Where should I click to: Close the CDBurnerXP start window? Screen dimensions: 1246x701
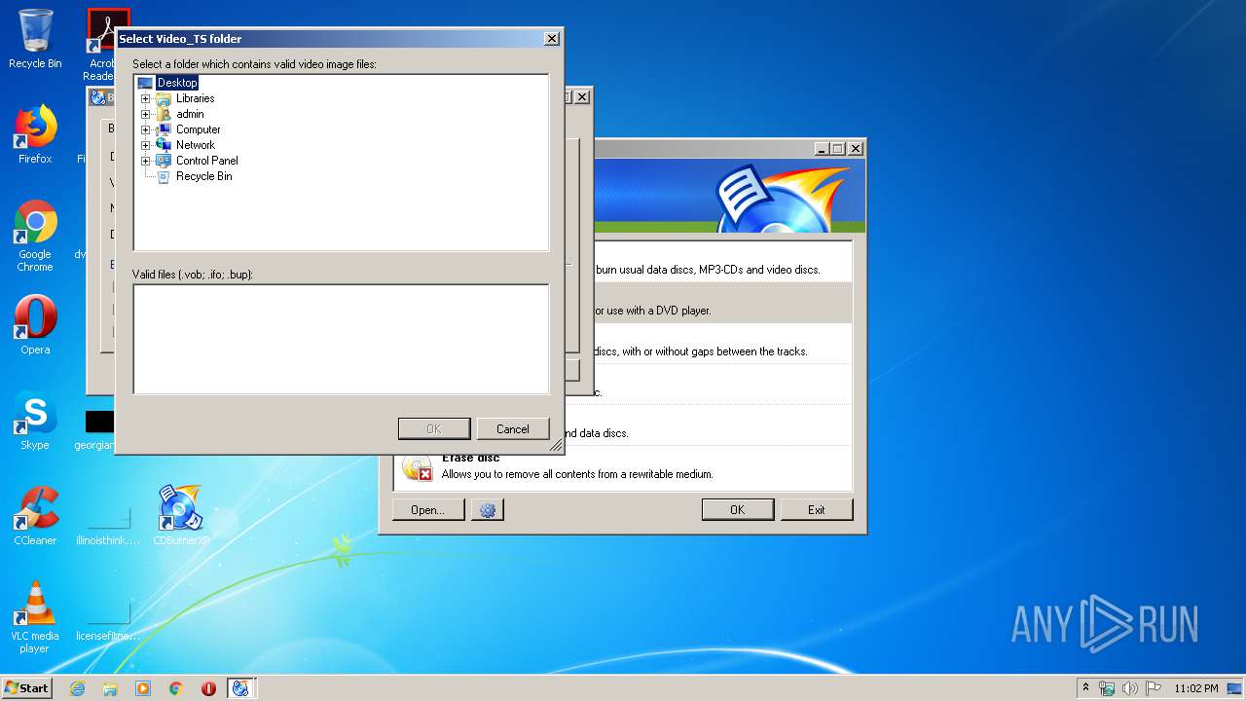pyautogui.click(x=855, y=149)
